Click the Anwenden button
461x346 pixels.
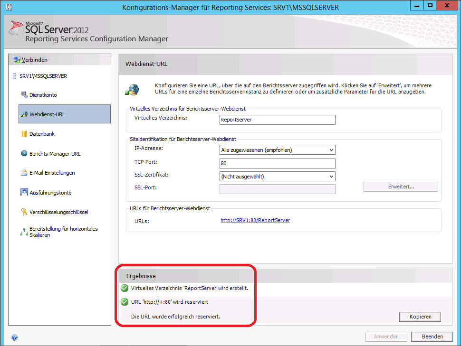coord(386,337)
